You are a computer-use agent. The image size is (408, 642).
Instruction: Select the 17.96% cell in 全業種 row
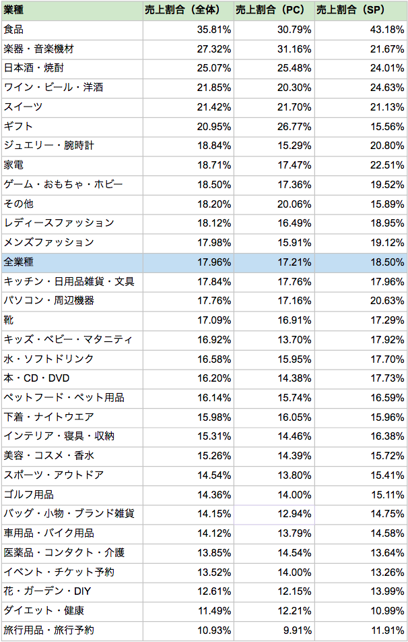tap(188, 262)
